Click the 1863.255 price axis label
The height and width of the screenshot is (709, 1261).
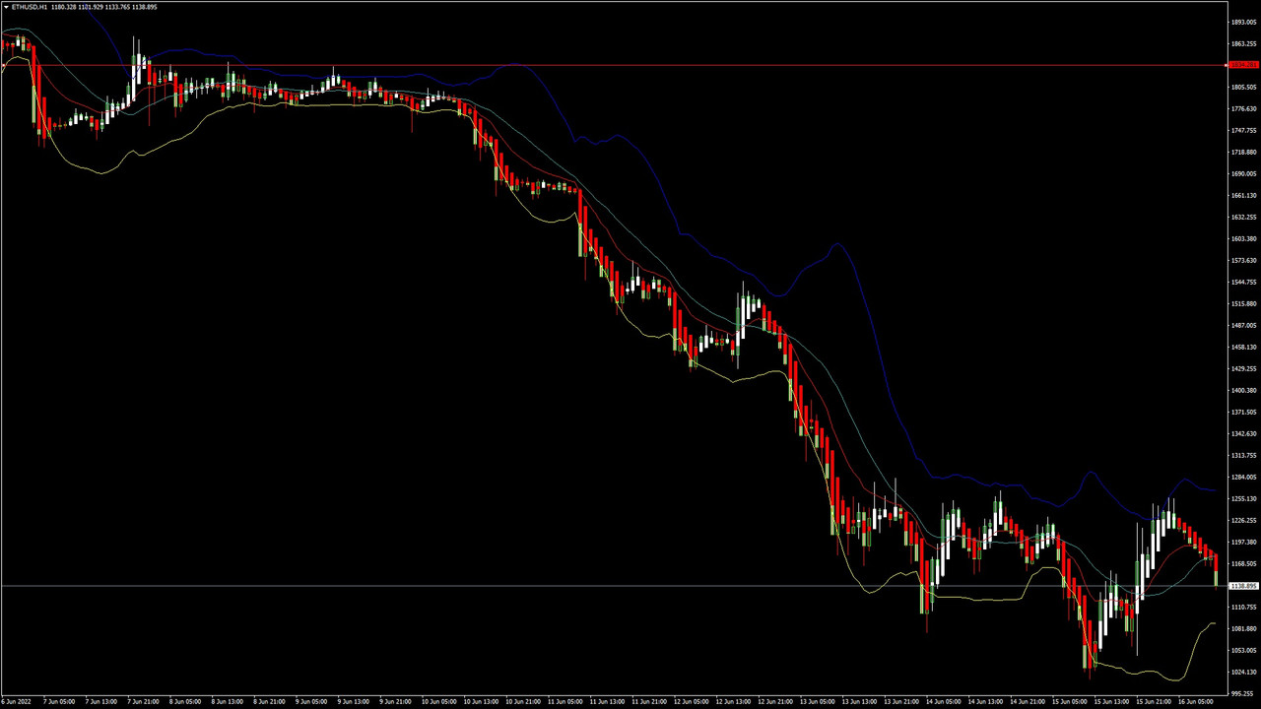tap(1243, 43)
